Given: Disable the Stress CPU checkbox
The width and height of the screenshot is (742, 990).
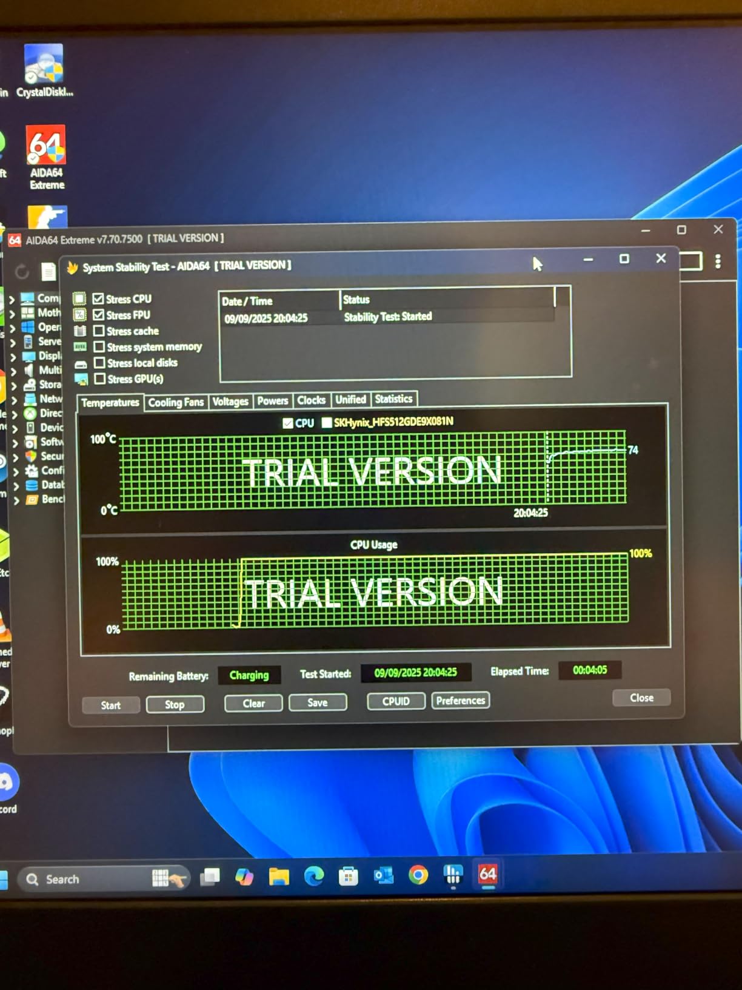Looking at the screenshot, I should click(x=98, y=298).
